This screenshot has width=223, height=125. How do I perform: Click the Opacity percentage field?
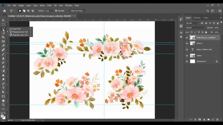point(217,28)
